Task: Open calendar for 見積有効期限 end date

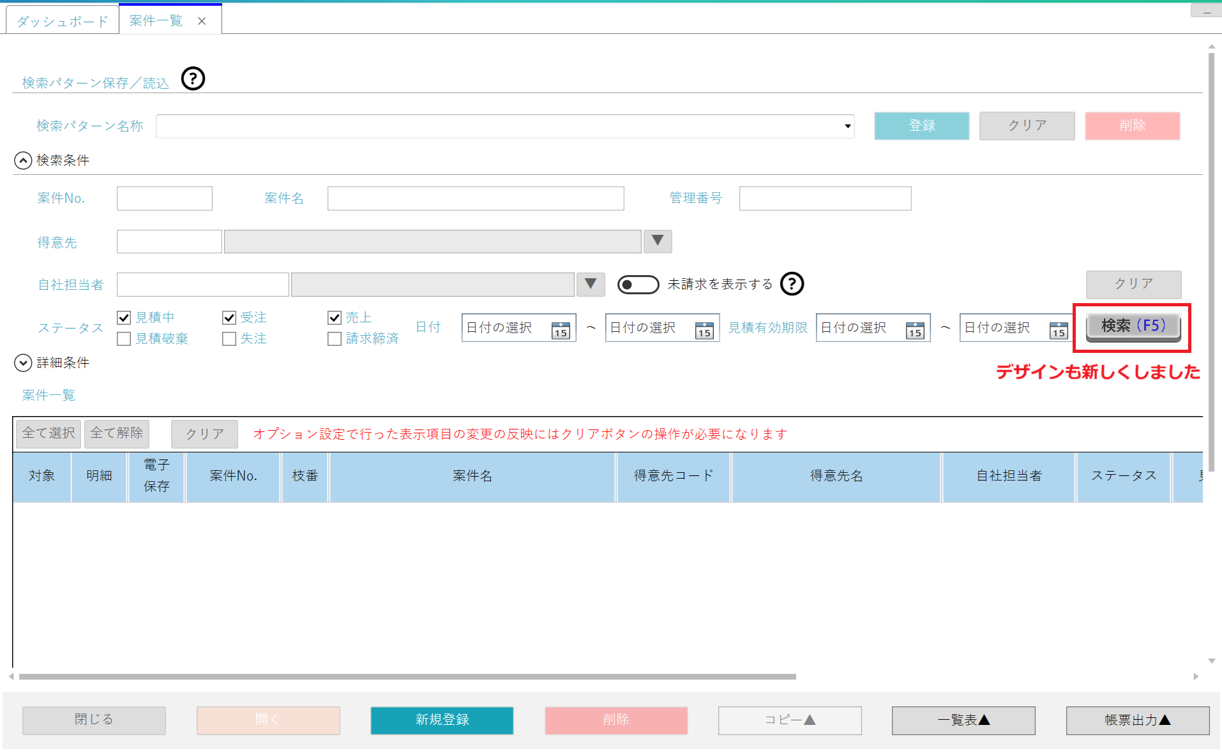Action: click(1058, 329)
